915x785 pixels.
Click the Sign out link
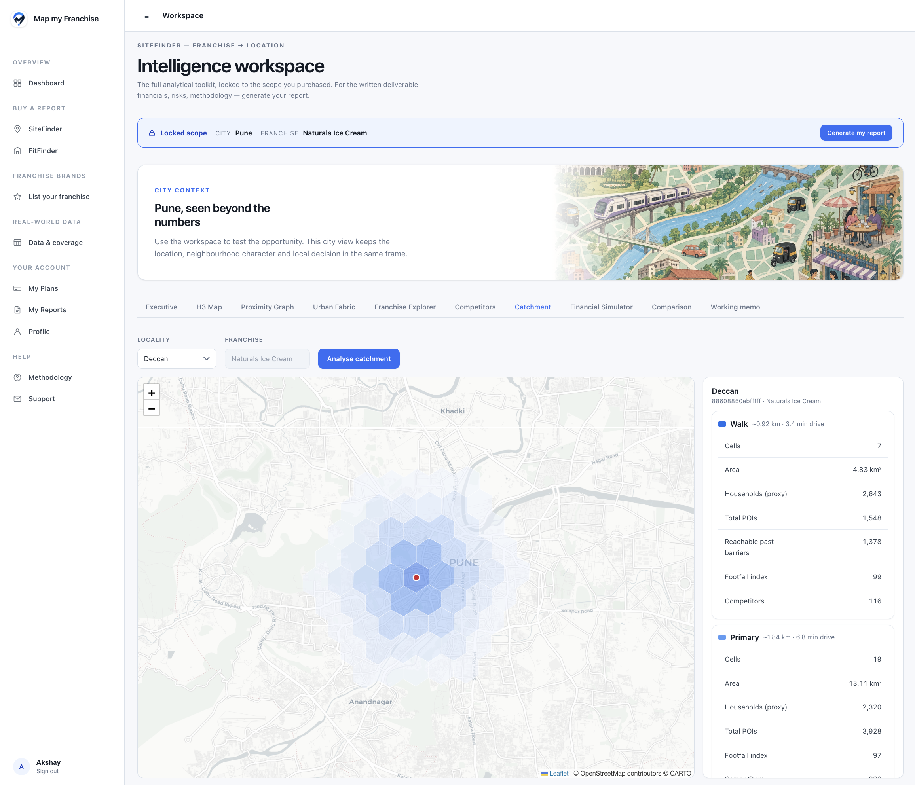(47, 771)
